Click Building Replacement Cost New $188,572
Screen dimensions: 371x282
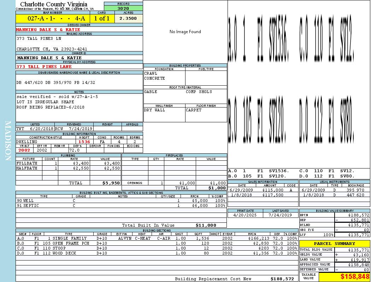(x=282, y=279)
